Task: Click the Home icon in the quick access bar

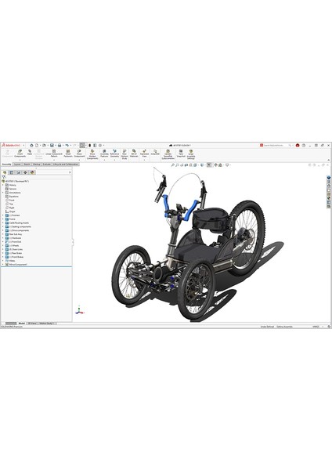Action: 31,145
